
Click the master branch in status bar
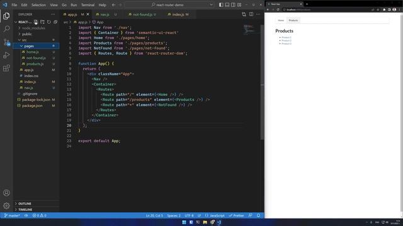click(12, 215)
